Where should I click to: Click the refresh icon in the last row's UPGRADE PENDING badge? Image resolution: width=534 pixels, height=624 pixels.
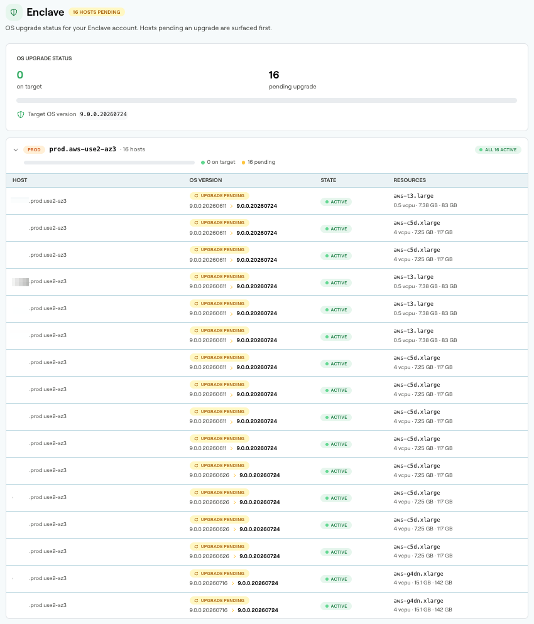point(196,601)
